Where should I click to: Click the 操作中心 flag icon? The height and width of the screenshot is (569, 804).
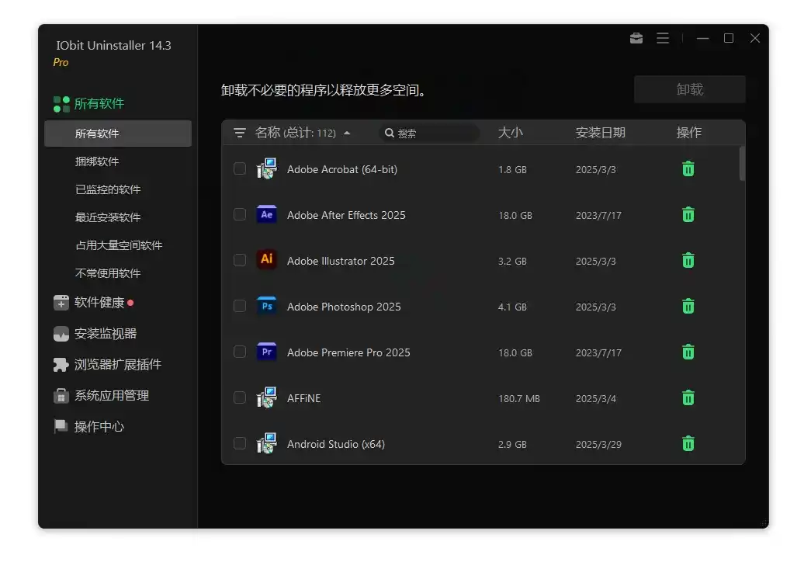61,426
